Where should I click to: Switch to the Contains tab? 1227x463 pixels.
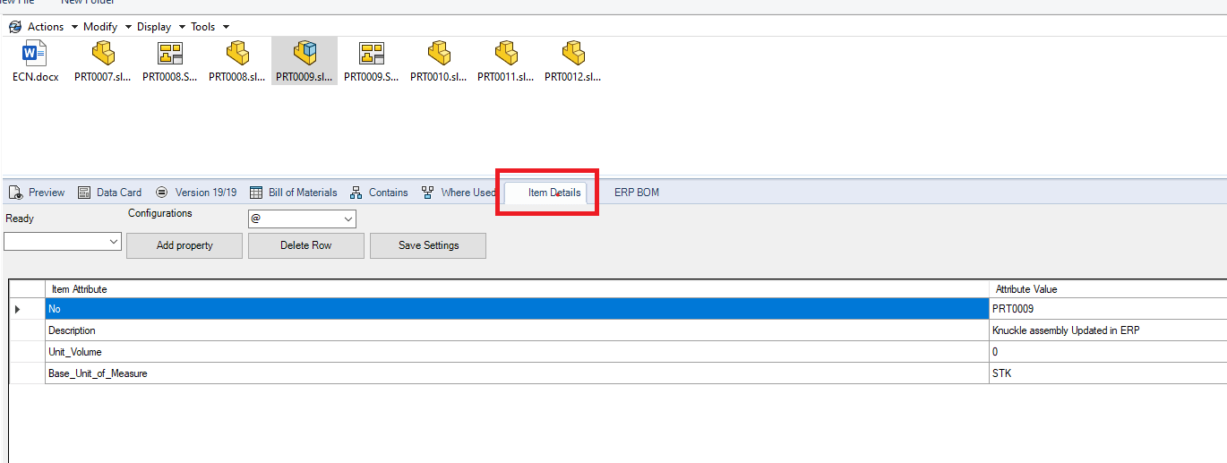pos(379,193)
